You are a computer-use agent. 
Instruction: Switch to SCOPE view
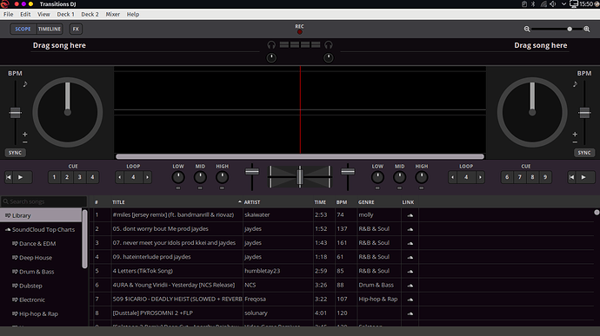23,29
